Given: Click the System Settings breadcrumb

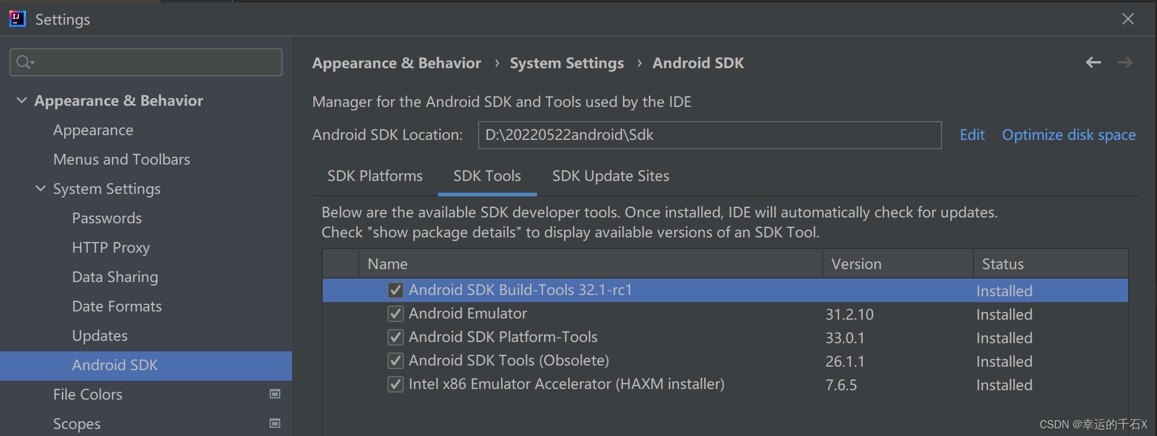Looking at the screenshot, I should click(x=566, y=63).
